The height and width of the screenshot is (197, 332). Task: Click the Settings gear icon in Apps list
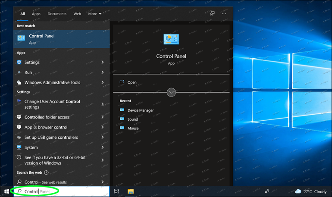tap(19, 62)
